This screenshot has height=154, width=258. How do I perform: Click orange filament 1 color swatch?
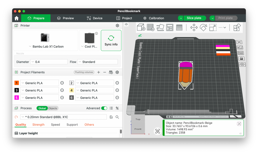[17, 83]
